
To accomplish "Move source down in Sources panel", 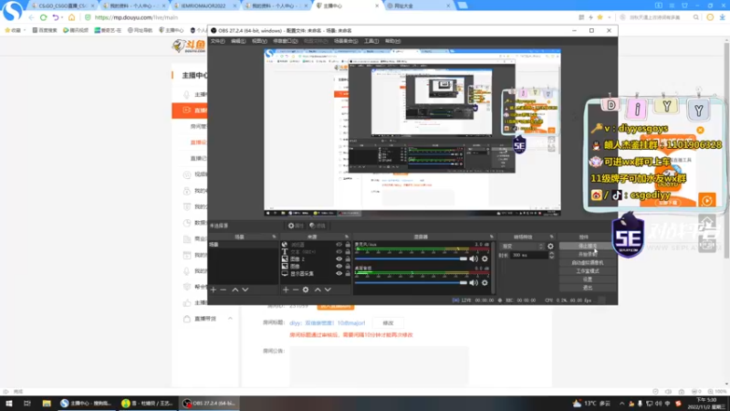I will 328,290.
